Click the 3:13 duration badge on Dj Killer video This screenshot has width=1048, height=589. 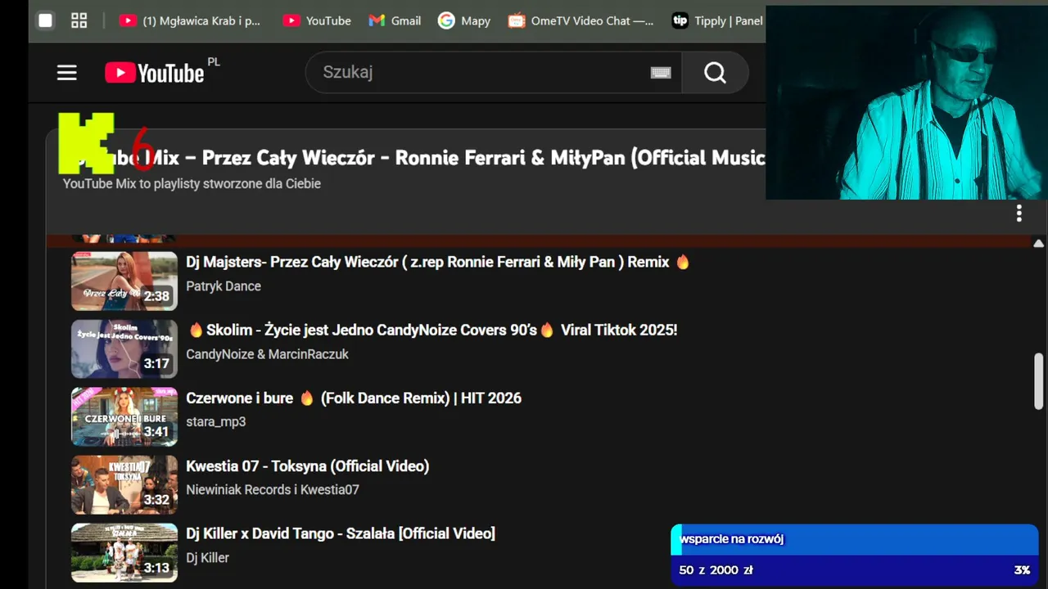156,568
